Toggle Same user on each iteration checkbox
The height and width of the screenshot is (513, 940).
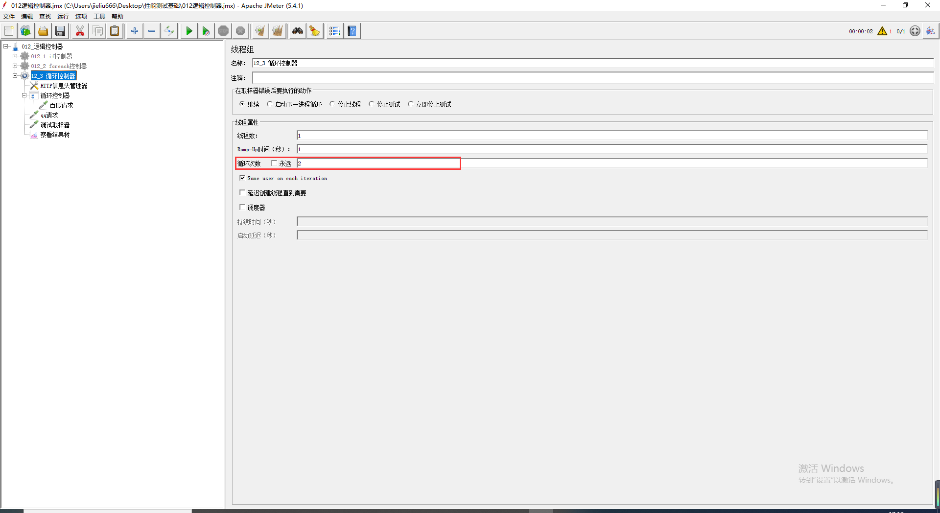(x=242, y=178)
